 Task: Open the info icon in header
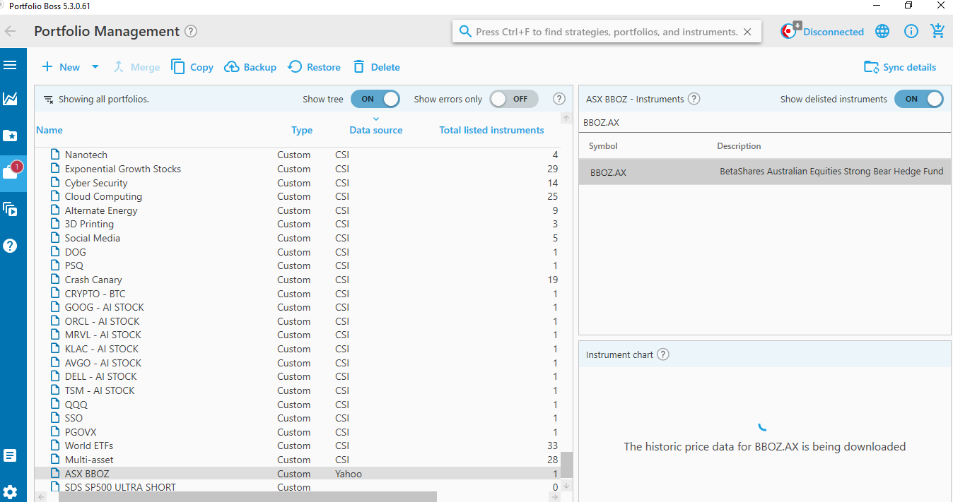click(911, 31)
